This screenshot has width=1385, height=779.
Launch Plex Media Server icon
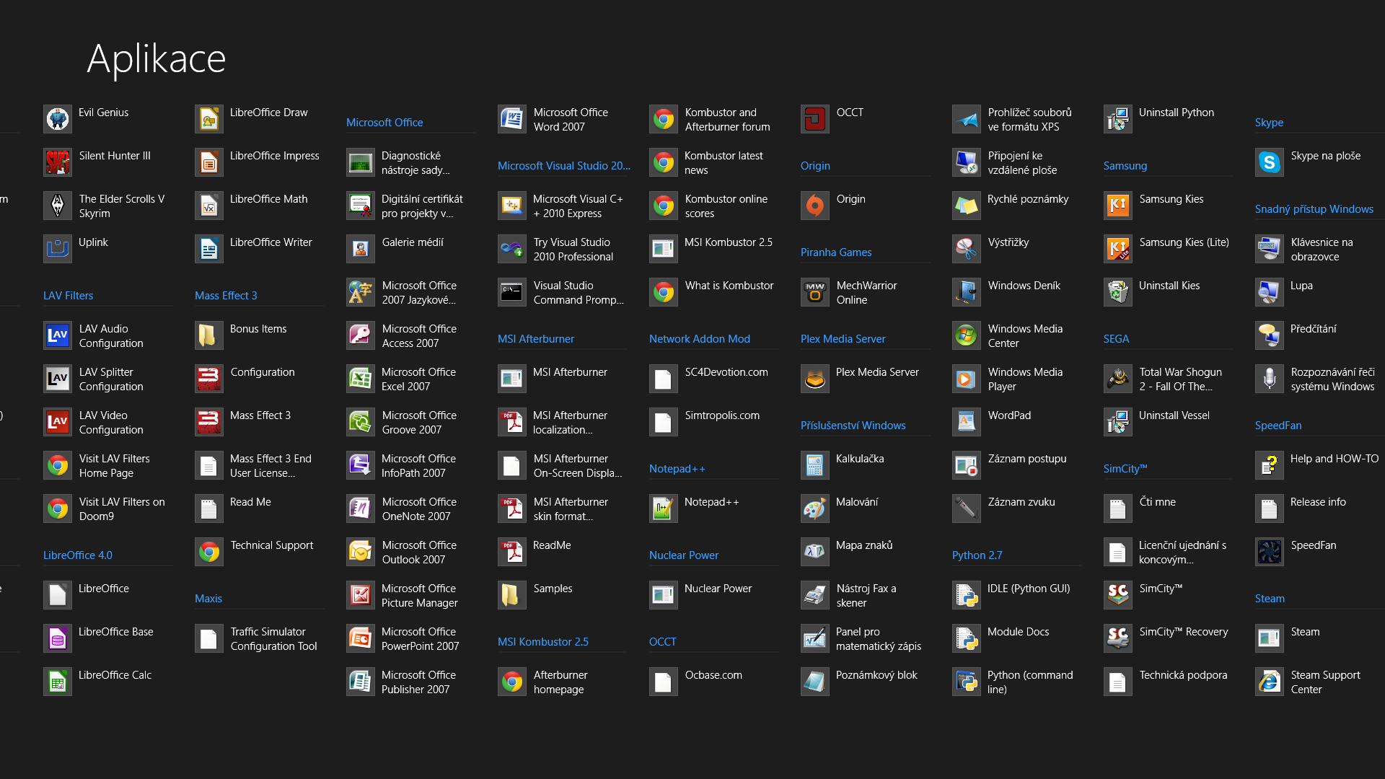[x=815, y=379]
